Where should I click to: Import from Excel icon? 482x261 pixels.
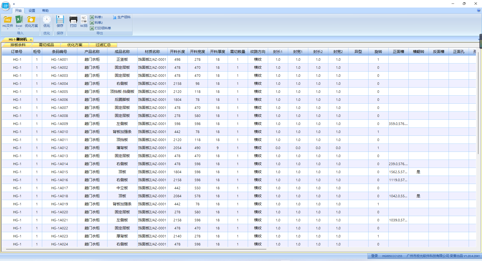(x=19, y=20)
